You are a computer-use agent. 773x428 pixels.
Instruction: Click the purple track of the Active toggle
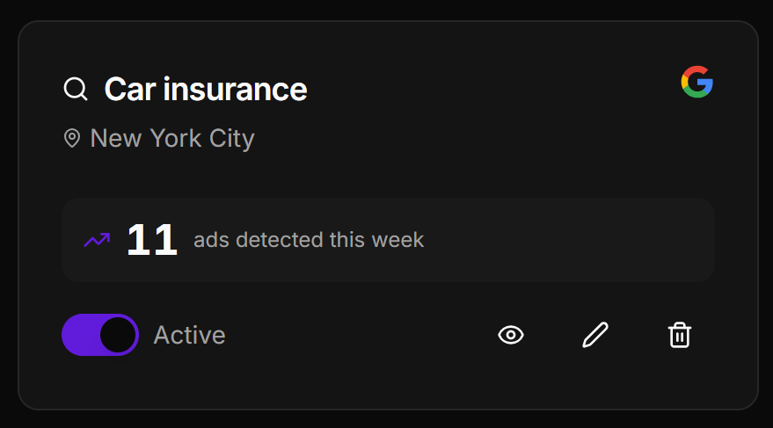coord(79,335)
